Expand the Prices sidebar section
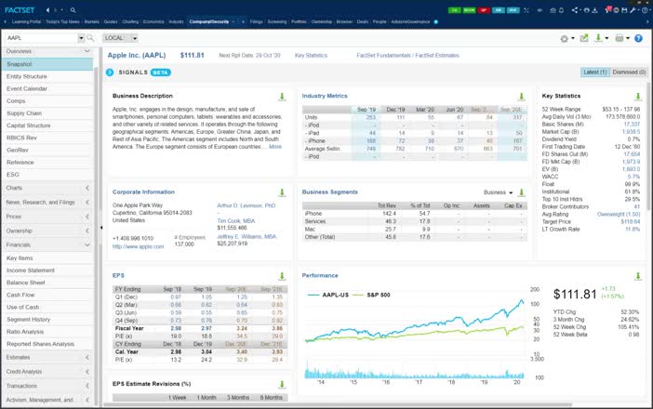Screen dimensions: 653x409 pos(87,217)
